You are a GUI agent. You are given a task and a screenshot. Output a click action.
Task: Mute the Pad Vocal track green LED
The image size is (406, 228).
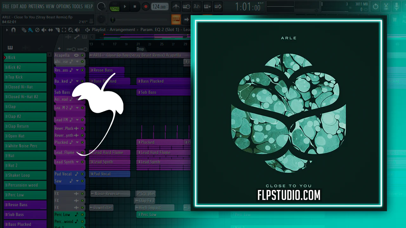pyautogui.click(x=82, y=174)
